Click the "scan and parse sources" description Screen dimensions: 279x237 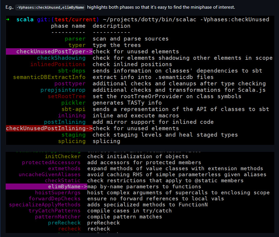pos(131,39)
